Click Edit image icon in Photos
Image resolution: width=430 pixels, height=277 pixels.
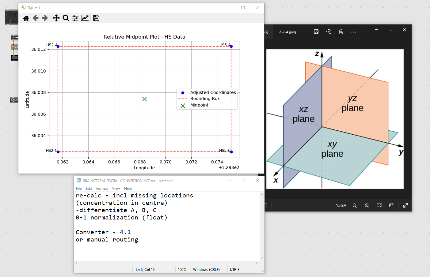click(x=317, y=32)
